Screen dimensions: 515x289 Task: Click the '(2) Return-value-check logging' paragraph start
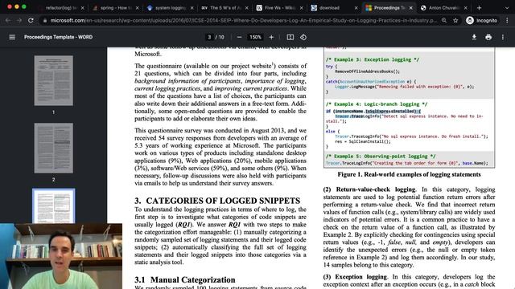(x=369, y=189)
